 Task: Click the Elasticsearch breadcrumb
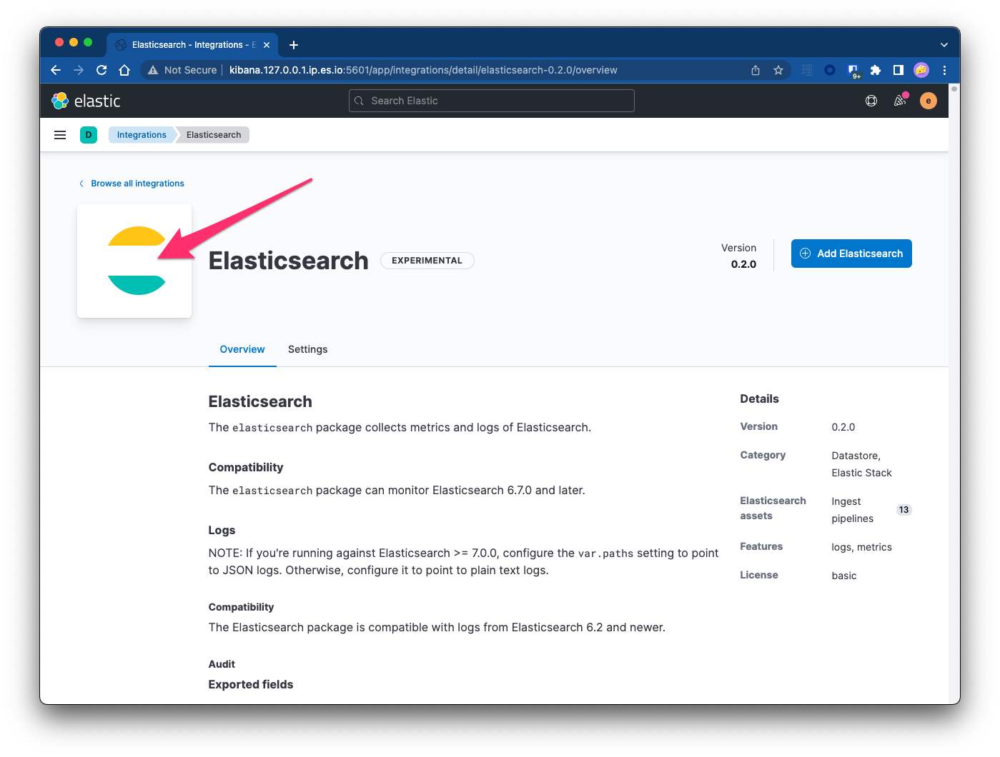(214, 135)
